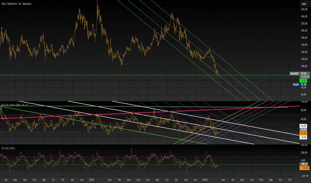
Task: Click the RSI value tag 44,65
Action: [303, 125]
